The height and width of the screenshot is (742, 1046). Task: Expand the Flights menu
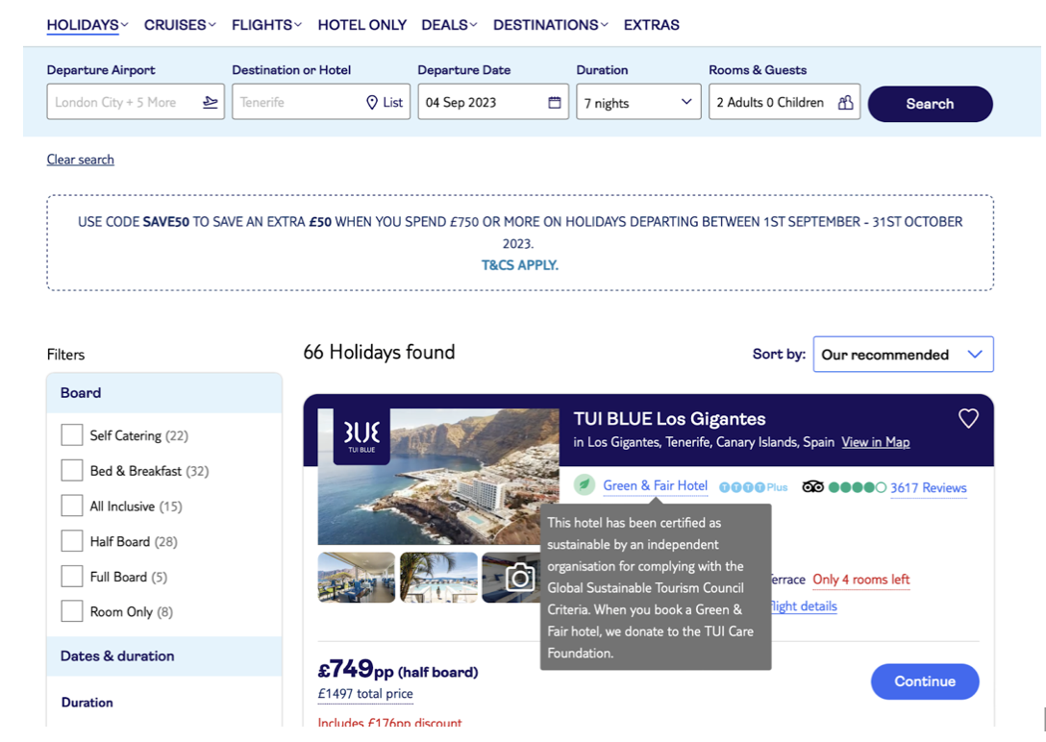(267, 25)
